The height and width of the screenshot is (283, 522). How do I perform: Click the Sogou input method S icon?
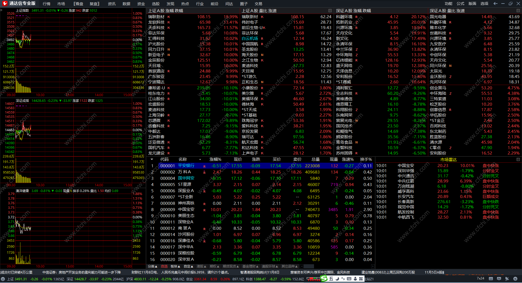324,279
